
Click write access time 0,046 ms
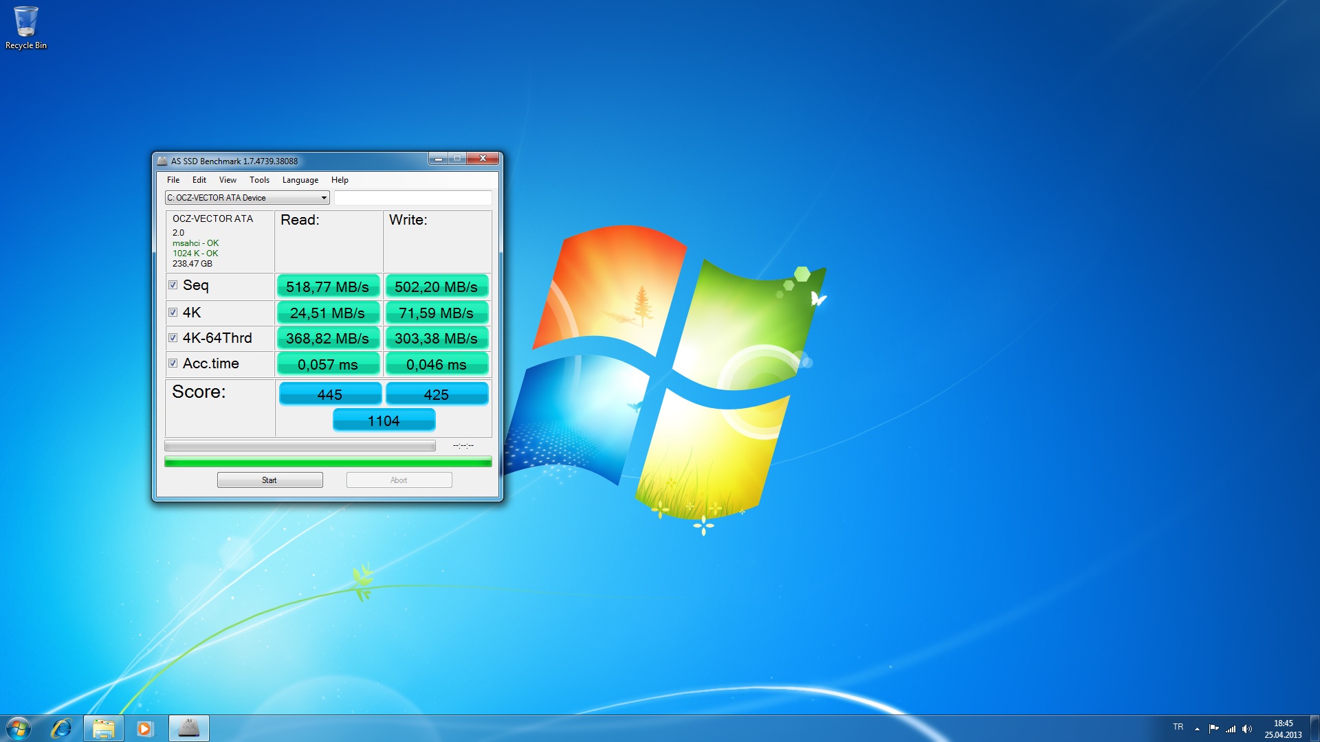click(x=437, y=364)
